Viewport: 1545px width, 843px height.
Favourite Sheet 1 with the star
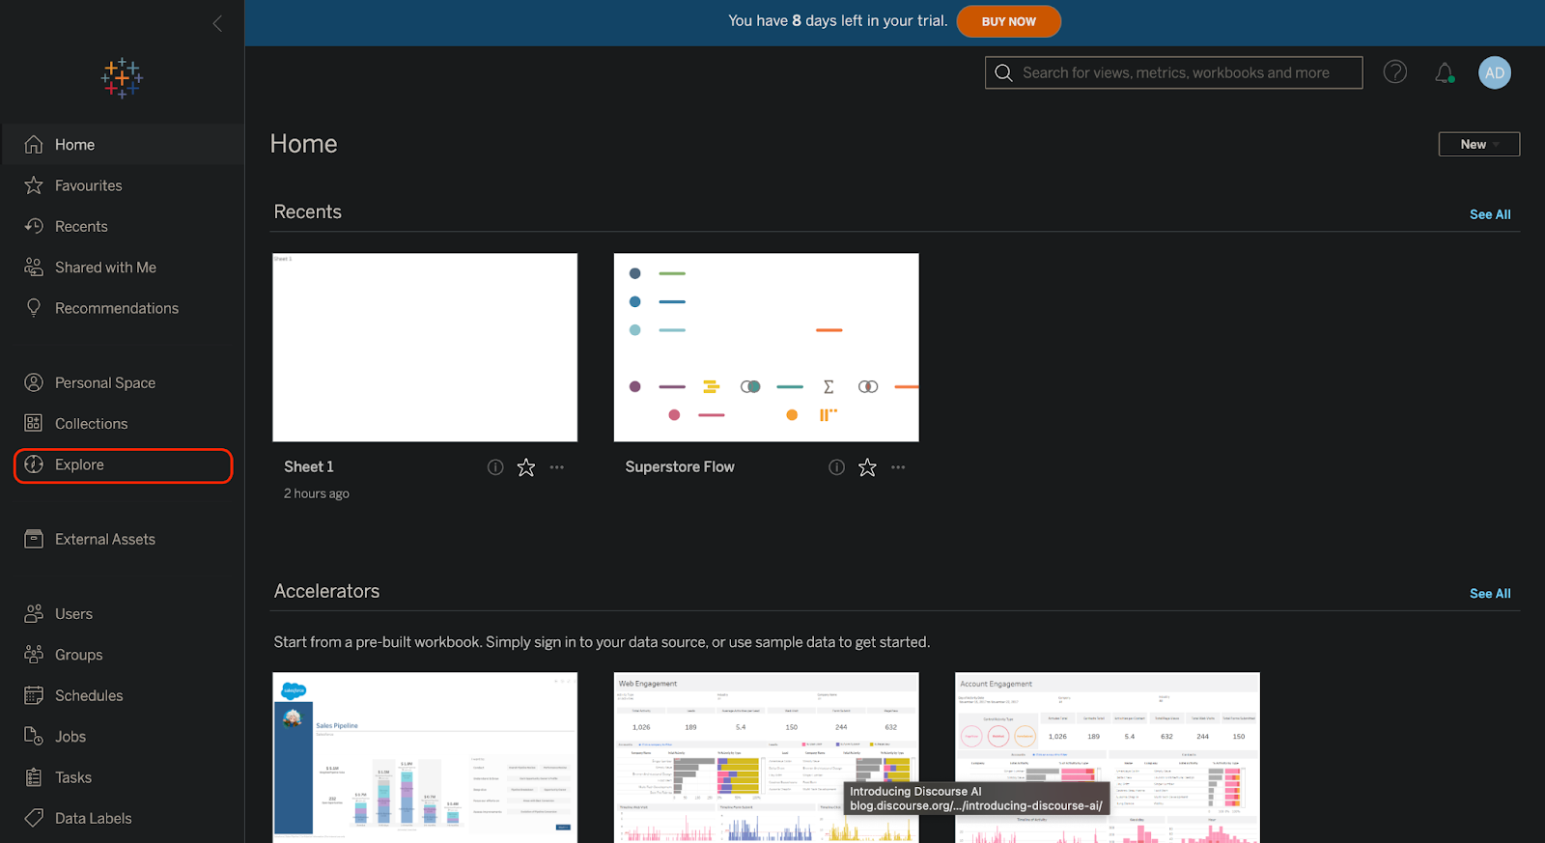[x=525, y=467]
